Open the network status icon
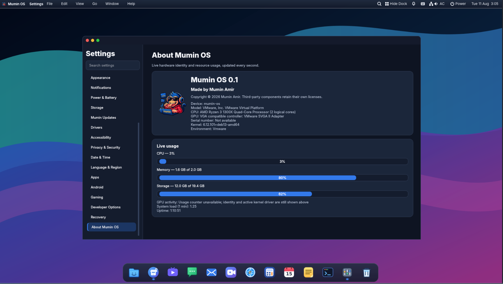This screenshot has height=284, width=503. [431, 4]
